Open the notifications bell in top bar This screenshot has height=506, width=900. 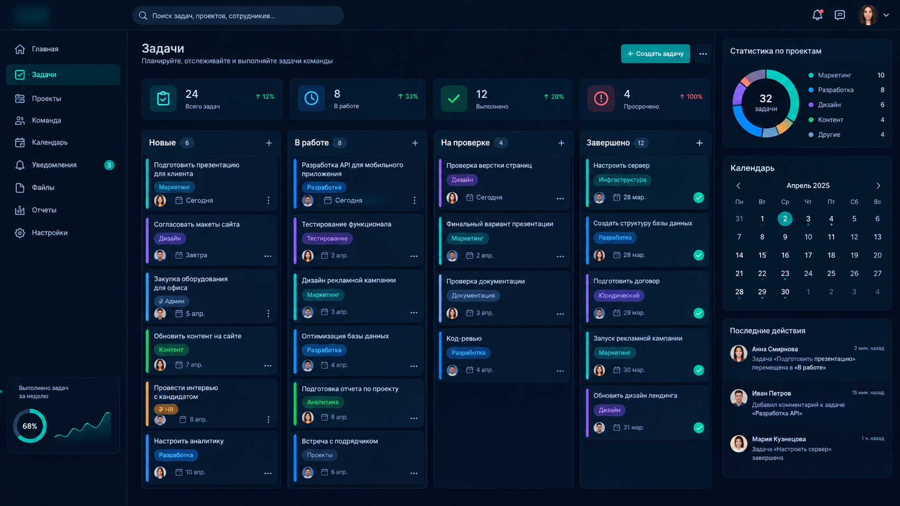817,15
